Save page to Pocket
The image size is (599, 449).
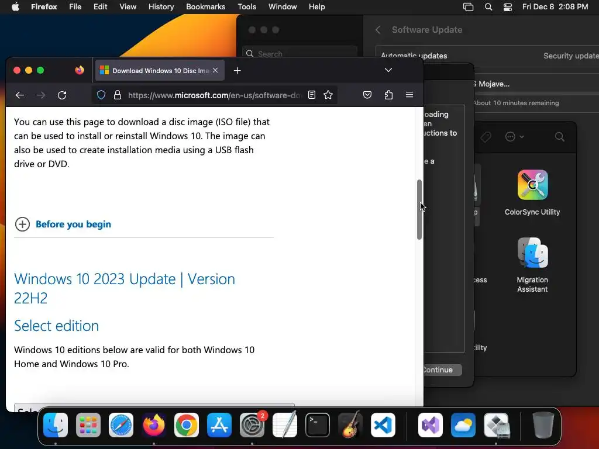point(367,95)
